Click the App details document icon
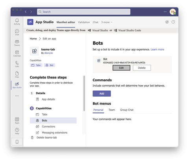 [37, 99]
